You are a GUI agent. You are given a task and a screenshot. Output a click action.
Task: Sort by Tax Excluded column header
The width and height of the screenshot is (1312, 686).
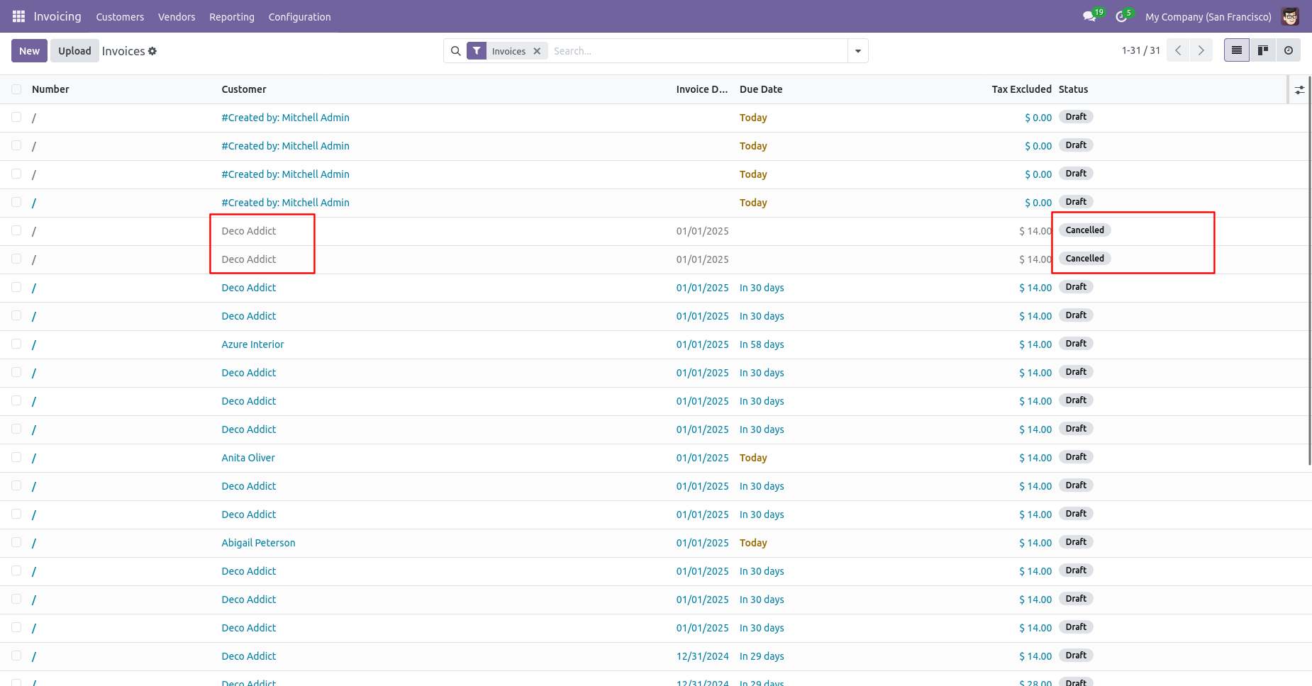coord(1021,89)
